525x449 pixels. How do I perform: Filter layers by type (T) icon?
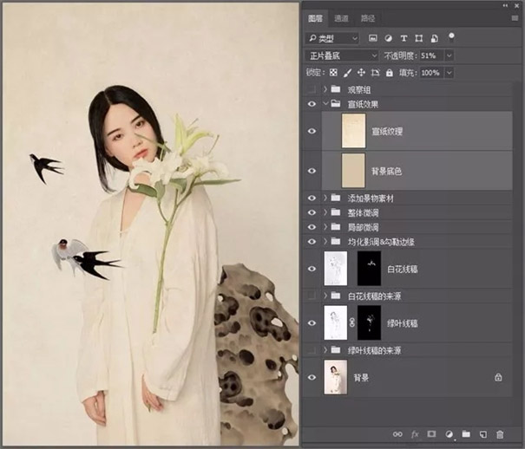(x=404, y=38)
